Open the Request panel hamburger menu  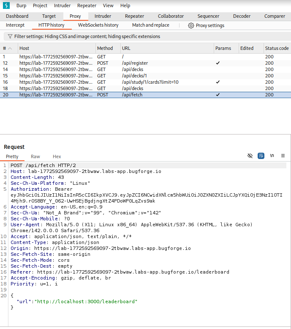coord(283,156)
